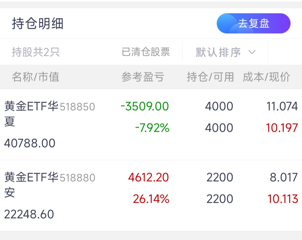Viewport: 302px width, 240px height.
Task: Tap the 26.14% profit percentage
Action: point(151,199)
